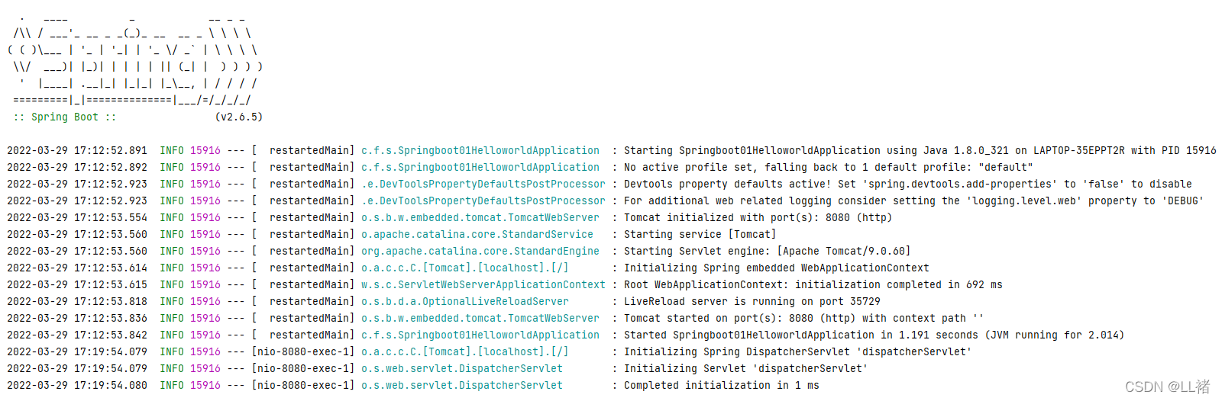Click 'restartedMain' thread on the Root WebApplicationContext row

click(x=309, y=285)
